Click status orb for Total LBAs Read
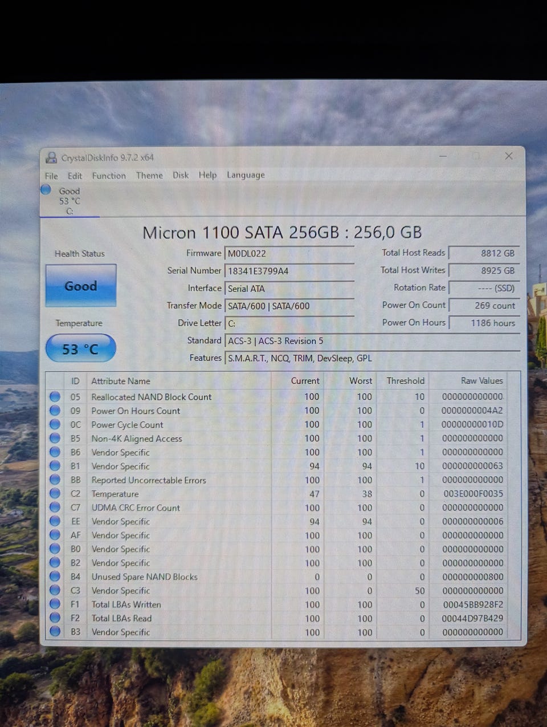Viewport: 547px width, 727px height. click(55, 618)
